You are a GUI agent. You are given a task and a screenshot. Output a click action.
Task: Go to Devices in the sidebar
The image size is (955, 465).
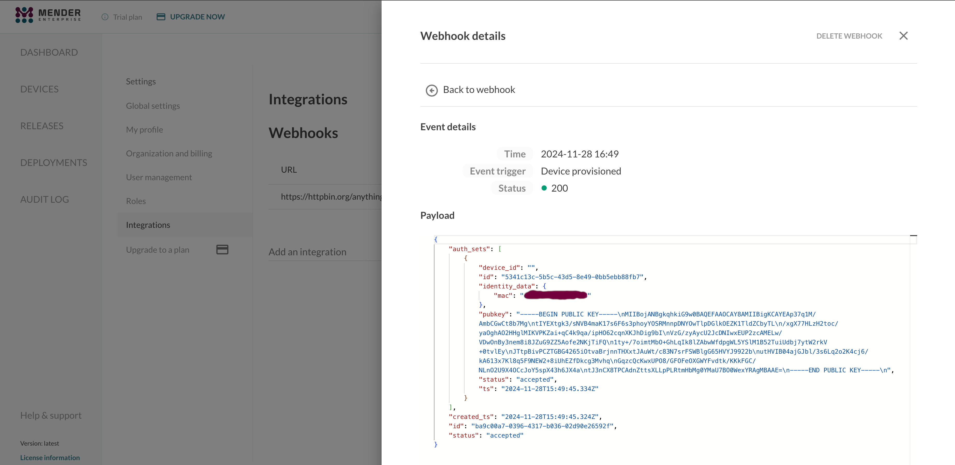[39, 89]
